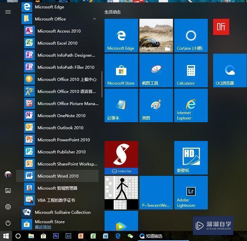Viewport: 247px width, 241px height.
Task: Launch Microsoft Edge from the app list
Action: point(57,7)
